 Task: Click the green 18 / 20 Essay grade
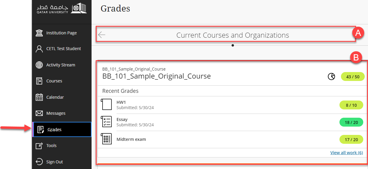351,122
